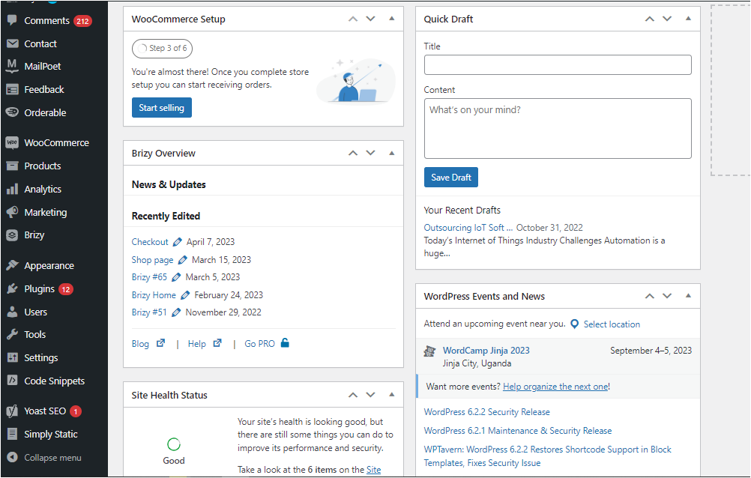Viewport: 751px width, 478px height.
Task: Click the Simply Static page icon
Action: point(12,434)
